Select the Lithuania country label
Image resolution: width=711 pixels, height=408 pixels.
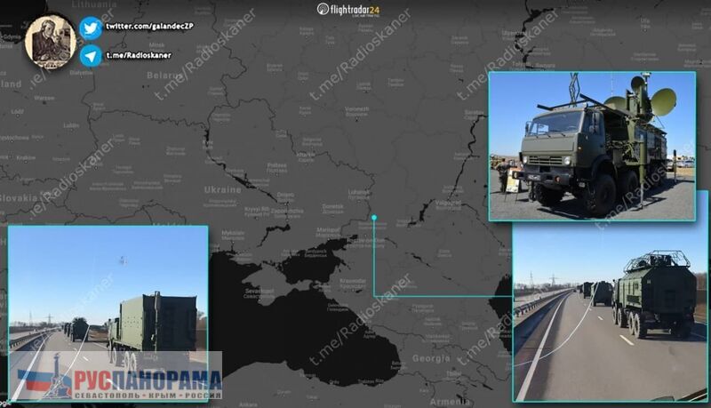[94, 4]
